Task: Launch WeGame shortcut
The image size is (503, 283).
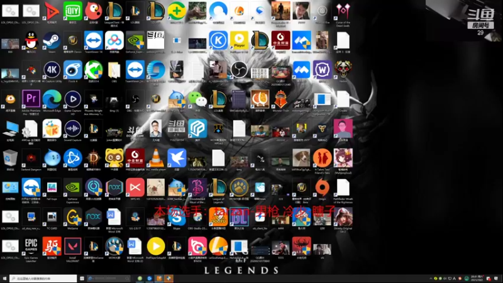Action: (72, 217)
